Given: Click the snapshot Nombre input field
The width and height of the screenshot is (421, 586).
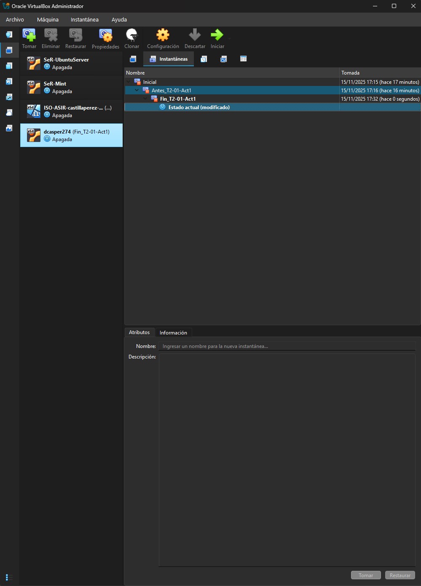Looking at the screenshot, I should point(287,346).
